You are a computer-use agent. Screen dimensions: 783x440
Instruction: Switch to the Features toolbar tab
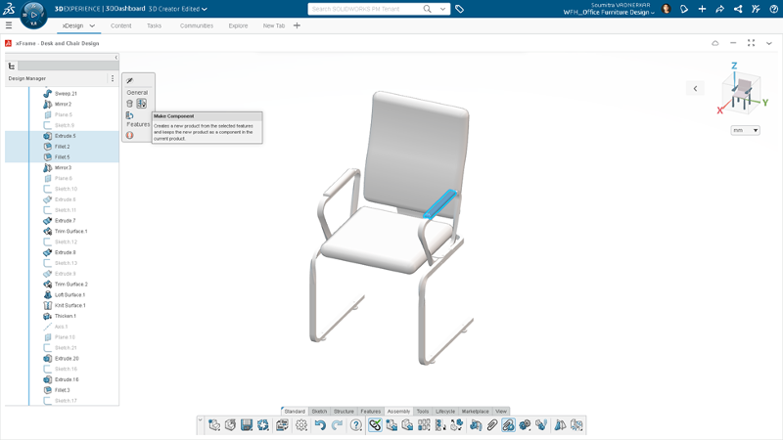coord(371,411)
